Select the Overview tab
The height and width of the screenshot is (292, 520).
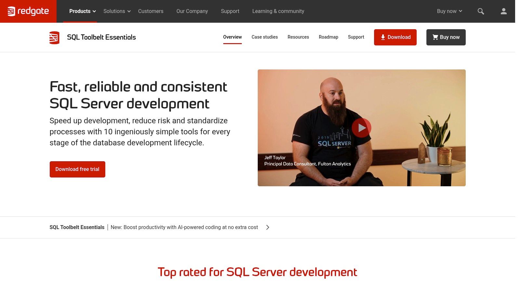tap(232, 37)
